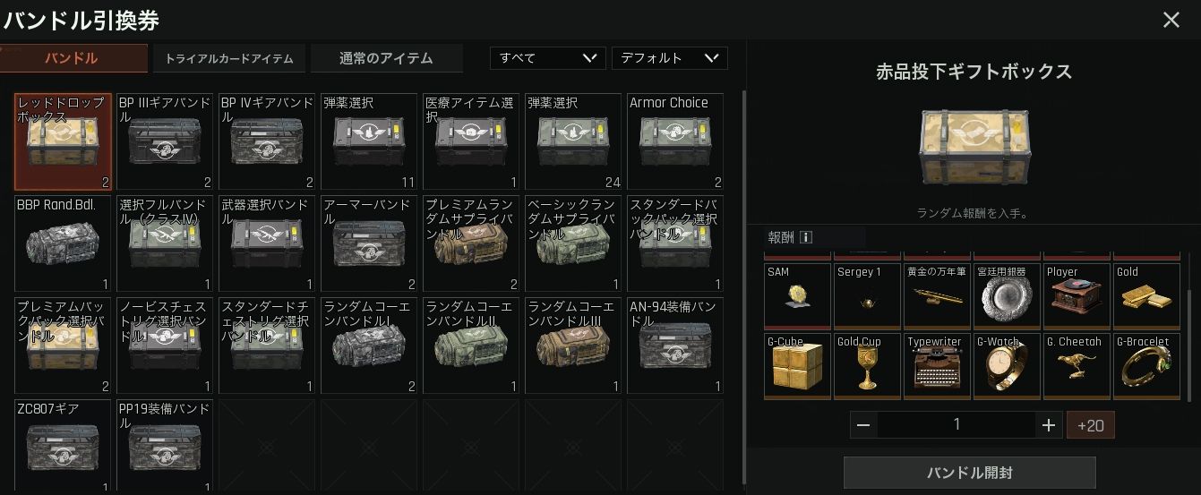The image size is (1201, 495).
Task: View the Typewriter reward item
Action: 937,367
